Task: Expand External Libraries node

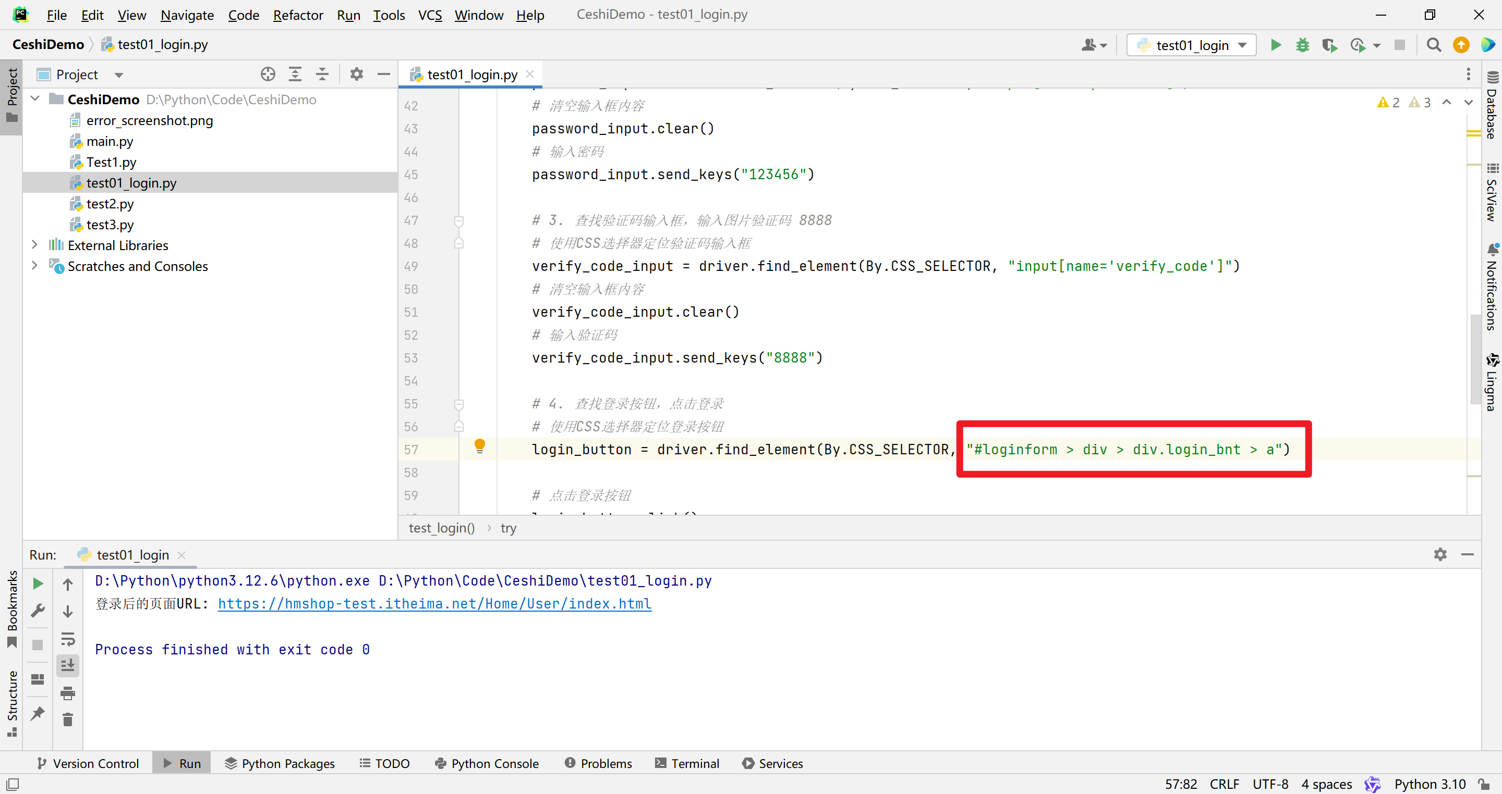Action: (35, 245)
